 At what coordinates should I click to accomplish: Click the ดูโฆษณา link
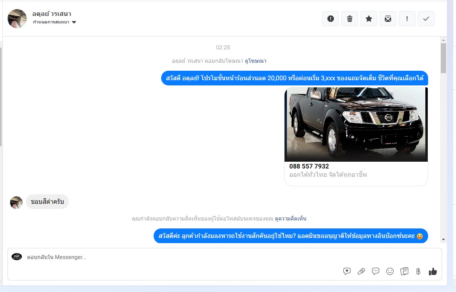255,61
